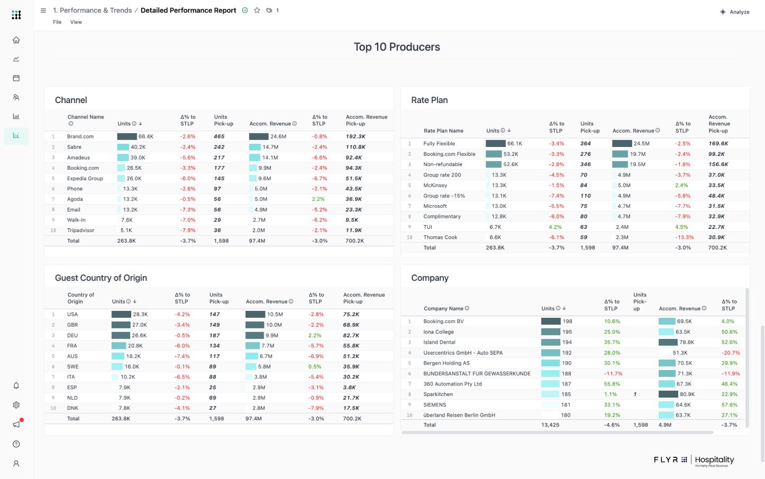This screenshot has width=765, height=479.
Task: Sort by the Channel Name column header
Action: click(x=86, y=117)
